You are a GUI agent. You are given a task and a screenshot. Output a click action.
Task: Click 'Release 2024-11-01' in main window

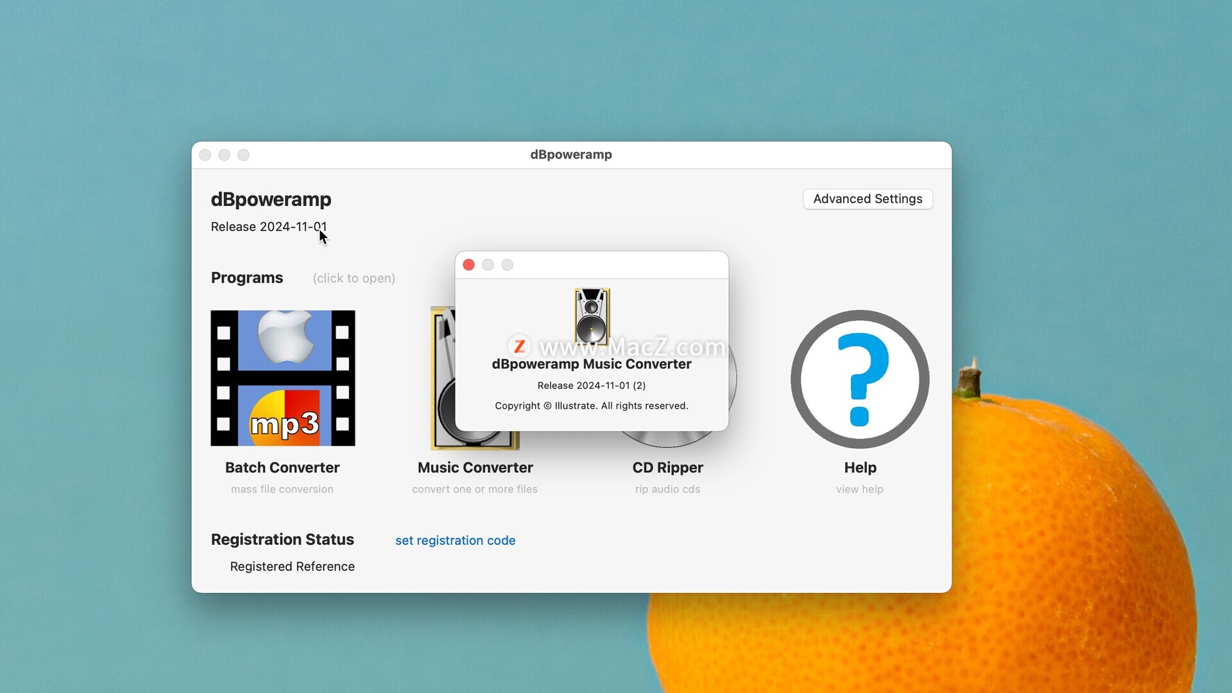269,227
